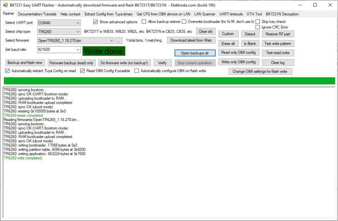Click the firmware browse '...' button
This screenshot has height=221, width=338.
(x=119, y=40)
